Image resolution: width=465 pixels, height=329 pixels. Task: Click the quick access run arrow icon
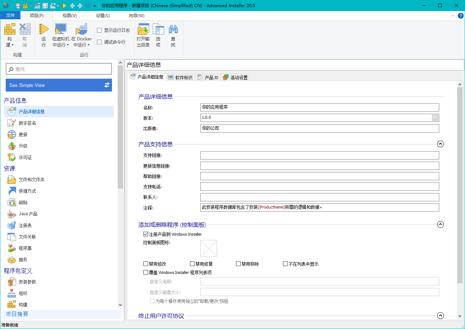tap(64, 6)
